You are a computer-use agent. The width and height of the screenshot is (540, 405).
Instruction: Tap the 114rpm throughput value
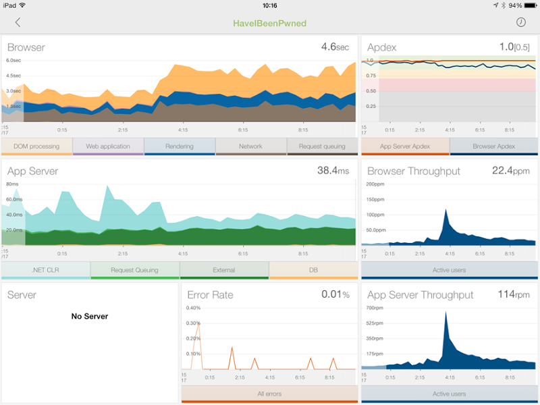[x=514, y=294]
